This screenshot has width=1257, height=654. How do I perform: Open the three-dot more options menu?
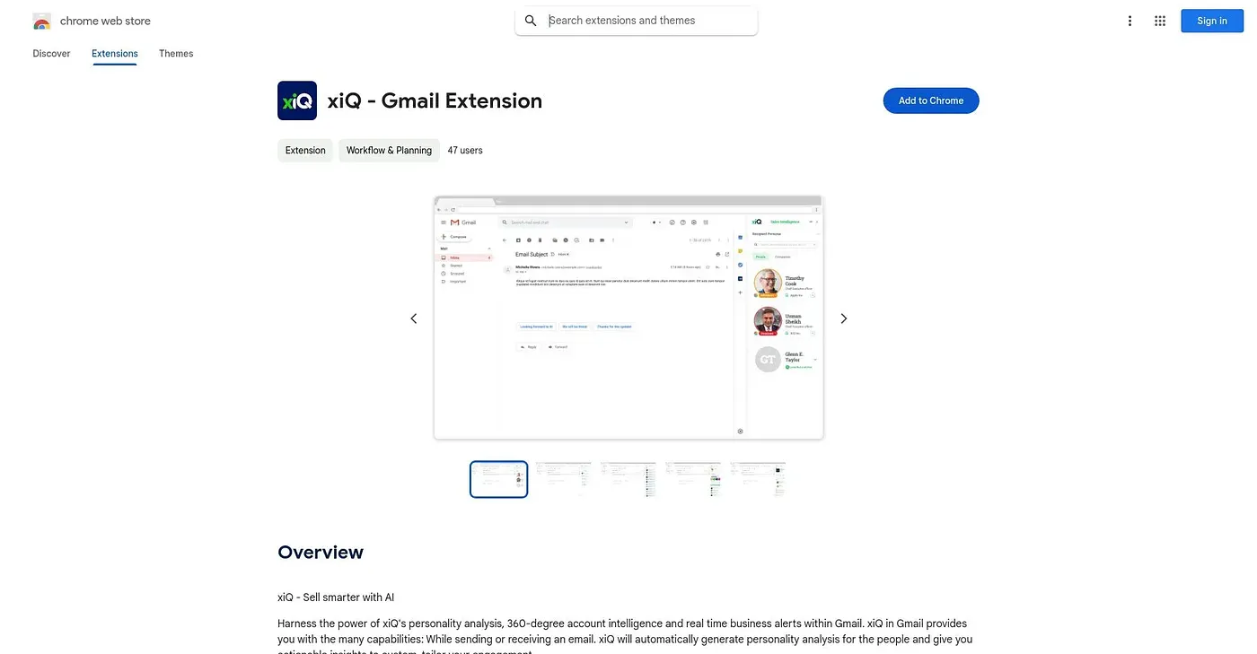[1130, 21]
